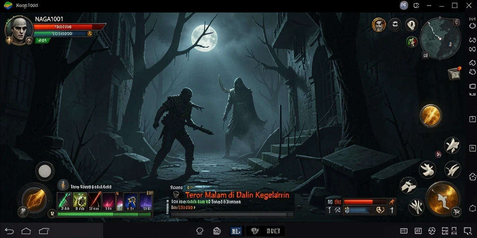
Task: Use the curved blade slash skill
Action: click(452, 169)
